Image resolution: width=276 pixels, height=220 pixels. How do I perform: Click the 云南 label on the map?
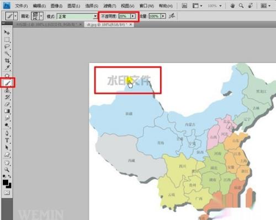tap(172, 195)
